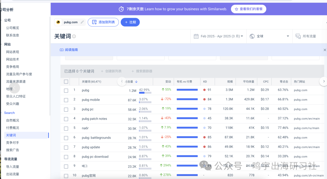Screen dimensions: 327x179
Task: Open the 所有流量 traffic type dropdown
Action: [x=310, y=36]
